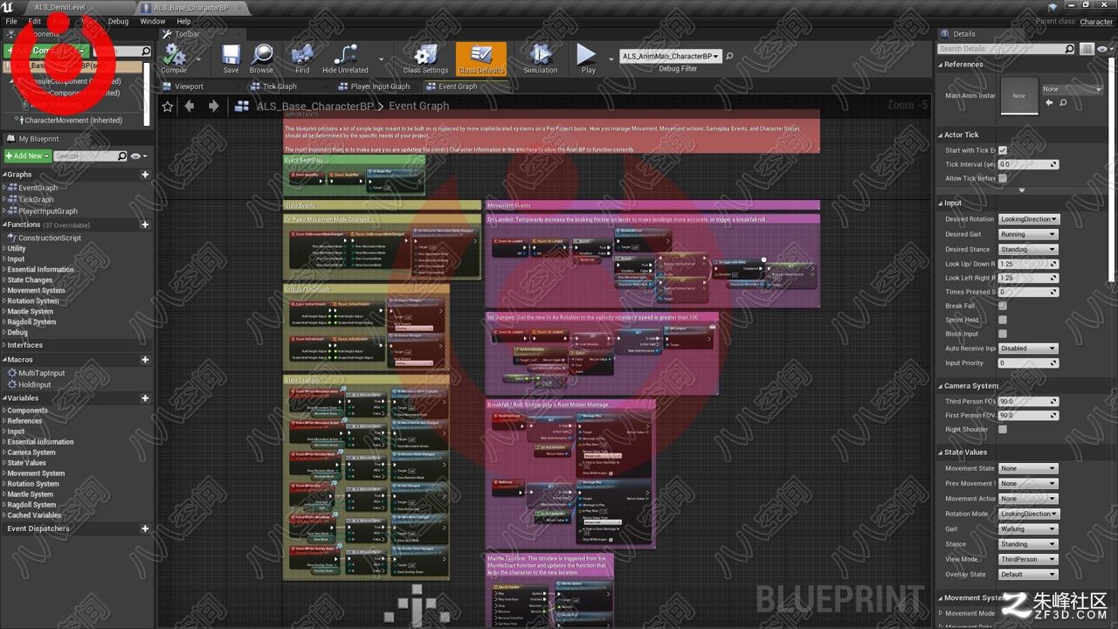Viewport: 1118px width, 629px height.
Task: Open Desired Rotation dropdown
Action: pos(1029,219)
